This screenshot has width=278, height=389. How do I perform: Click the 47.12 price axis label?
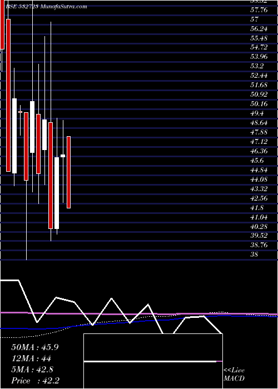coord(260,142)
